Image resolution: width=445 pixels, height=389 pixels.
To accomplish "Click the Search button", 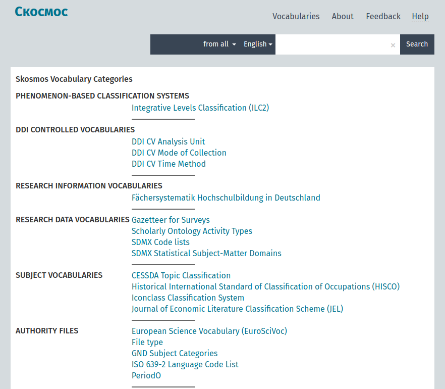I will pos(417,44).
